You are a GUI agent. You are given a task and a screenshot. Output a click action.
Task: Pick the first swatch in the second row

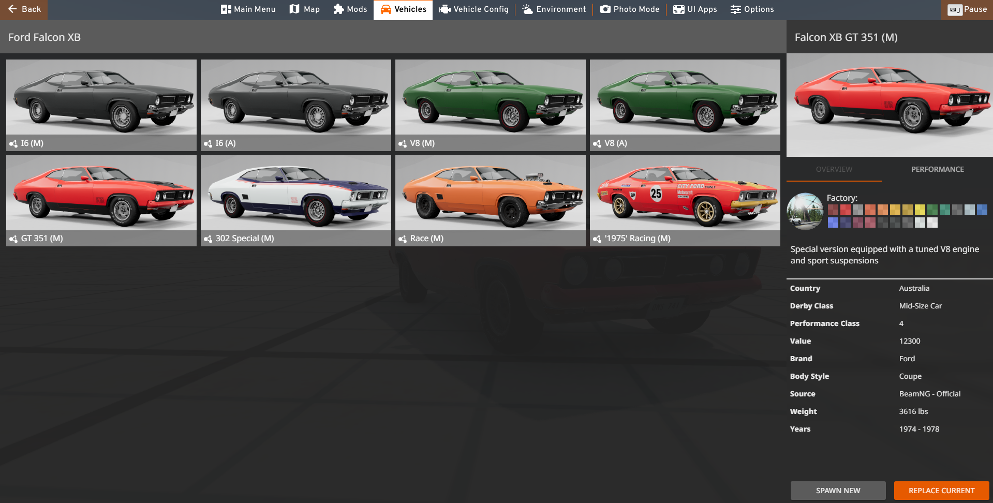[833, 223]
